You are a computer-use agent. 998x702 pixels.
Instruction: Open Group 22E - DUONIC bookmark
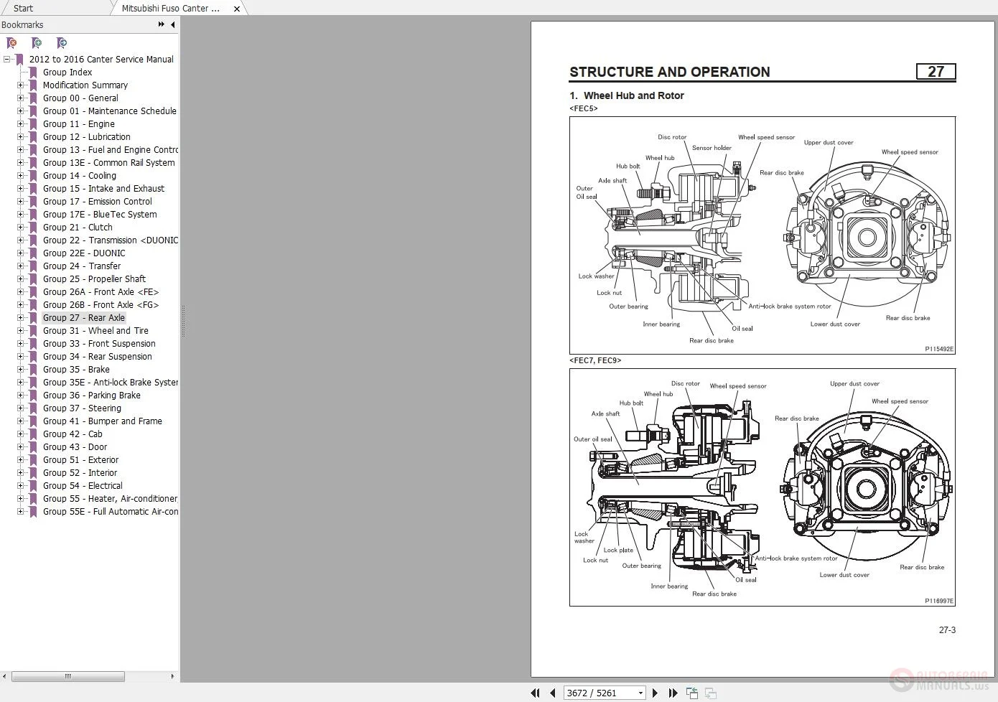click(83, 253)
